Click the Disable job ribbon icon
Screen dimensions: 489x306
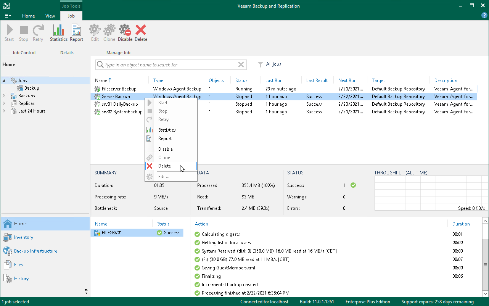click(125, 33)
